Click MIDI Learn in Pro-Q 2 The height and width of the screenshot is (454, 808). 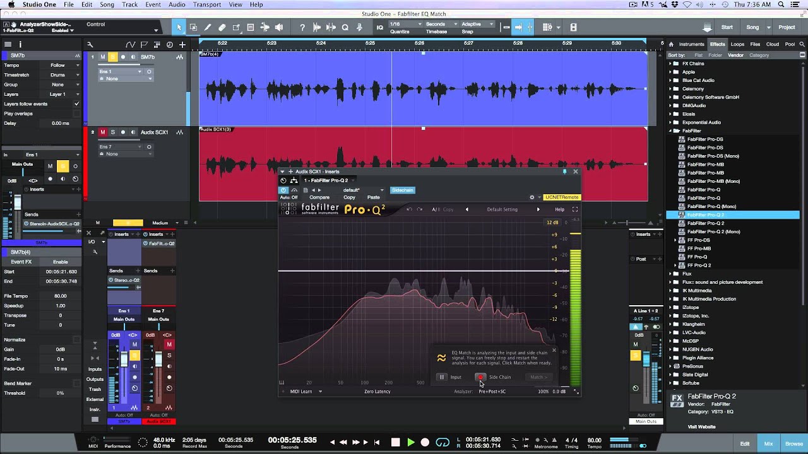point(301,392)
